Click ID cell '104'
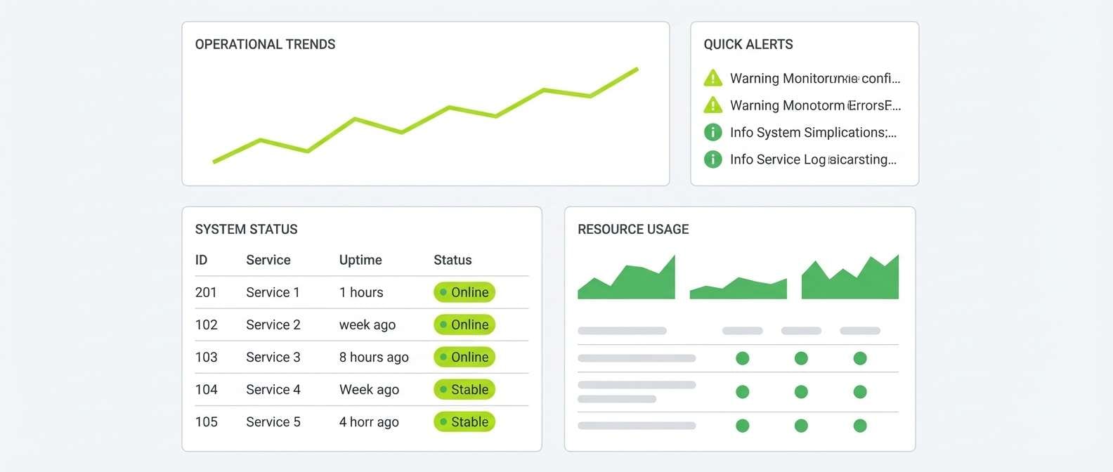The image size is (1113, 472). click(206, 389)
